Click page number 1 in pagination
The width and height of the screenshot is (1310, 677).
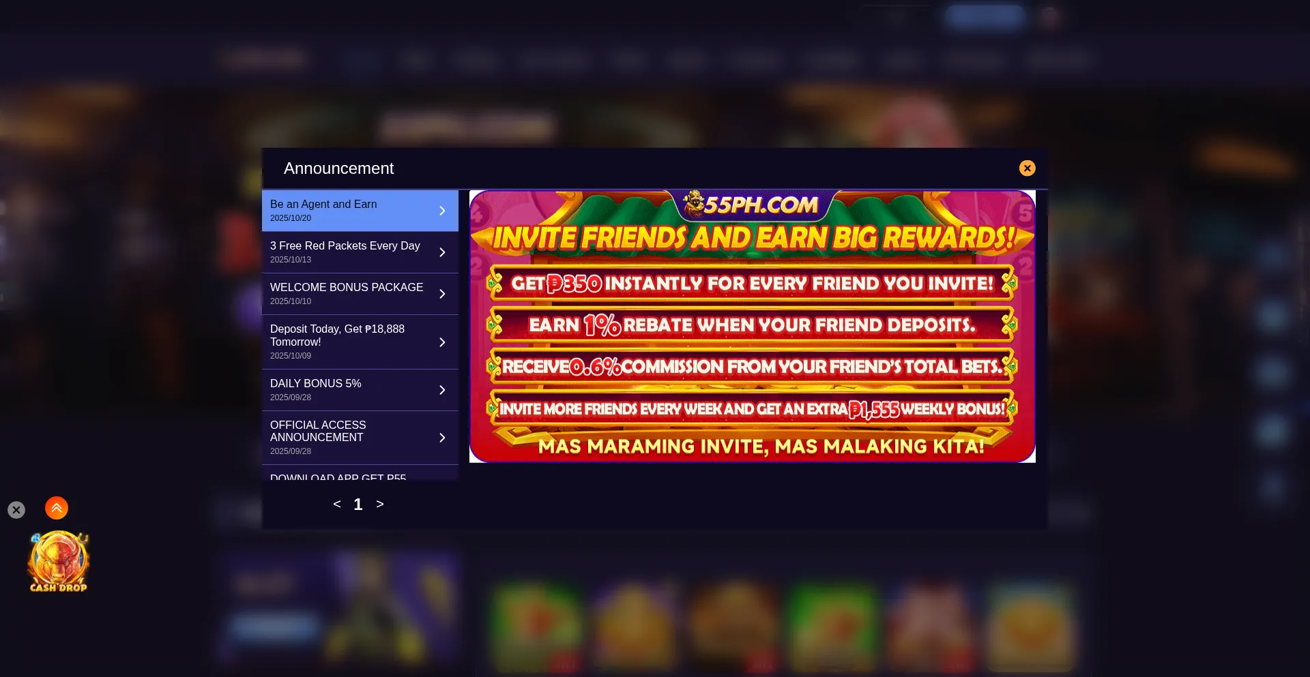(358, 505)
